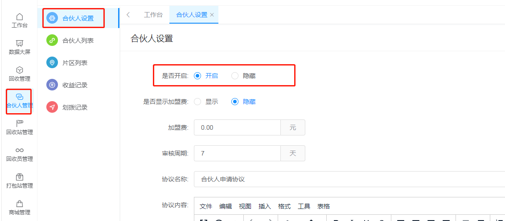The height and width of the screenshot is (221, 505).
Task: Click the blue gear icon for 合伙人设置
Action: tap(52, 18)
